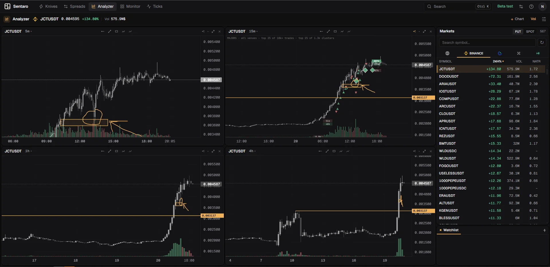
Task: Open the N user avatar
Action: click(x=542, y=7)
